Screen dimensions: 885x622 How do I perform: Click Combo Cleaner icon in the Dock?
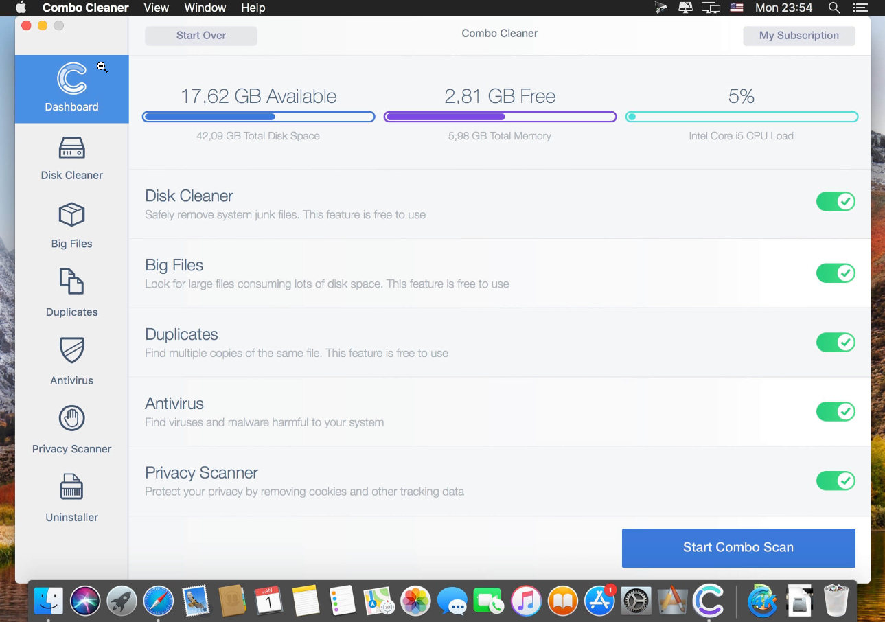click(x=709, y=601)
